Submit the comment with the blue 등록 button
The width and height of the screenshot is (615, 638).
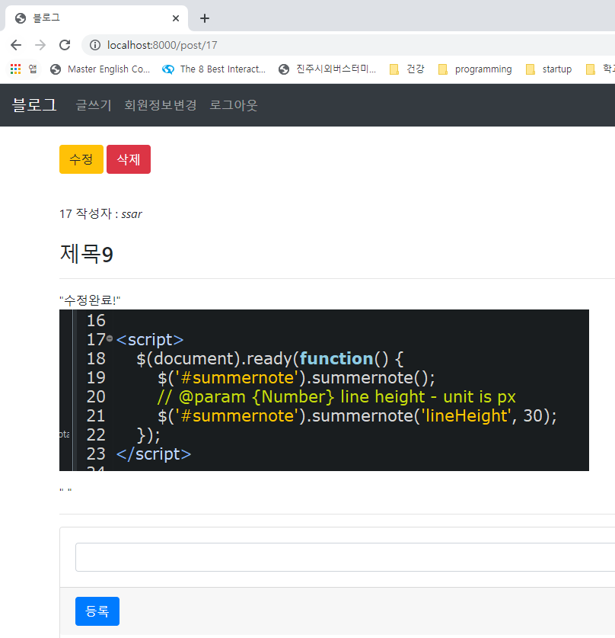point(97,611)
